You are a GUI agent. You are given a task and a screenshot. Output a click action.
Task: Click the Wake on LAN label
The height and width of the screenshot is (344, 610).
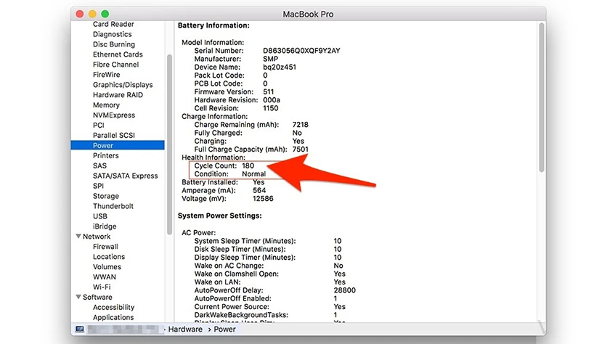[x=217, y=282]
